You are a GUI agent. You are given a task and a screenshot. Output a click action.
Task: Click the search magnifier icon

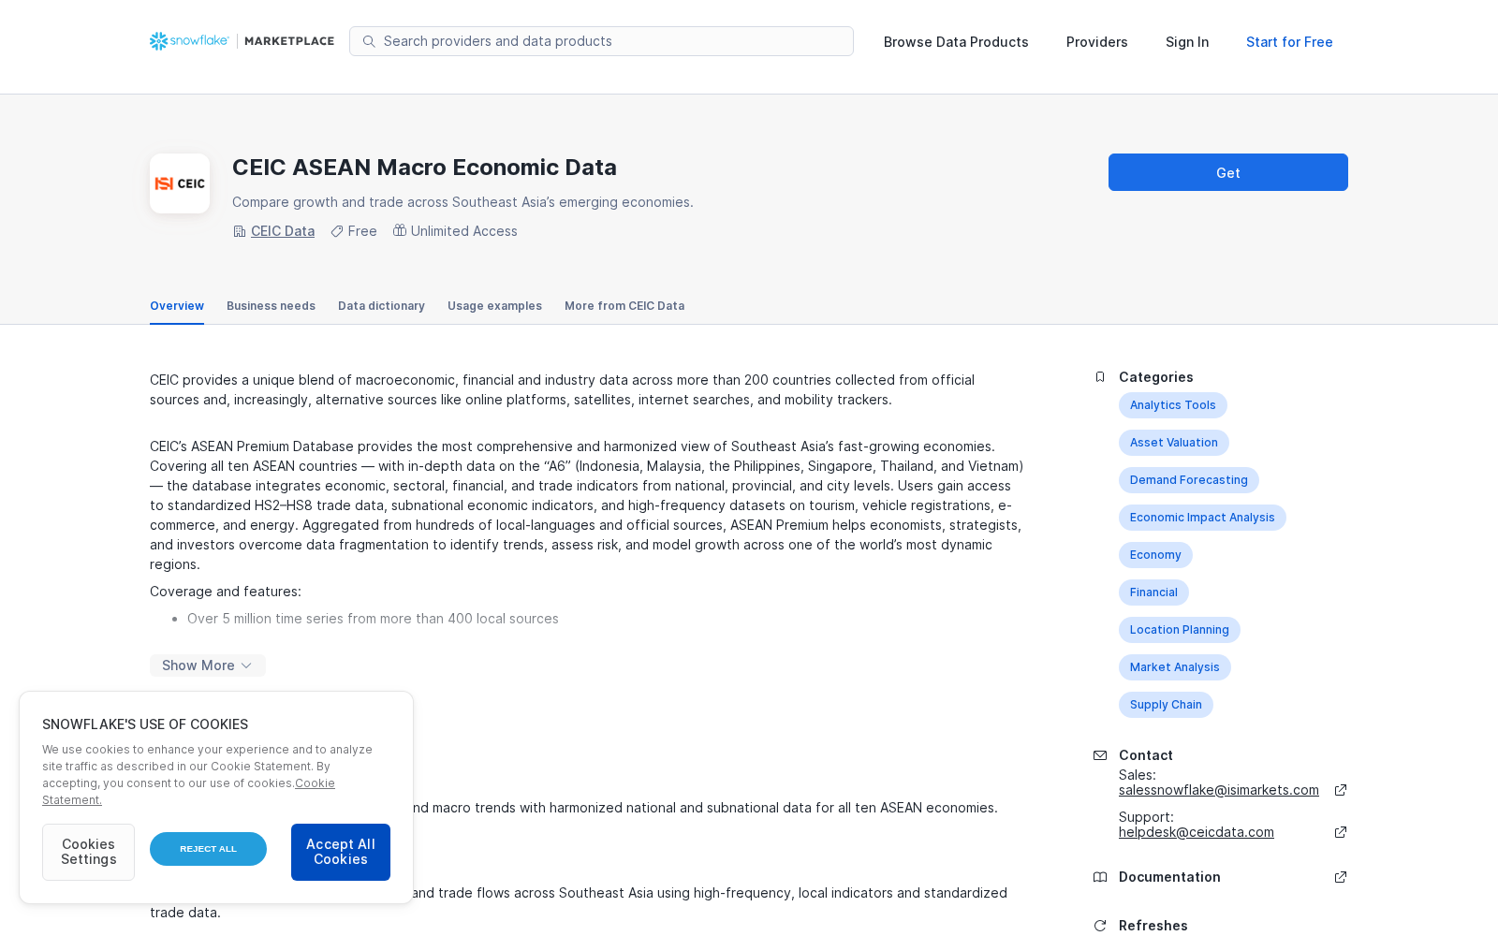(x=369, y=41)
